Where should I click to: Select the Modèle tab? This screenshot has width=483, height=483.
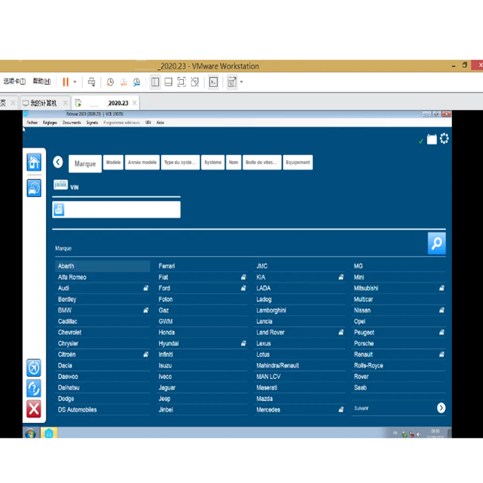tap(114, 162)
